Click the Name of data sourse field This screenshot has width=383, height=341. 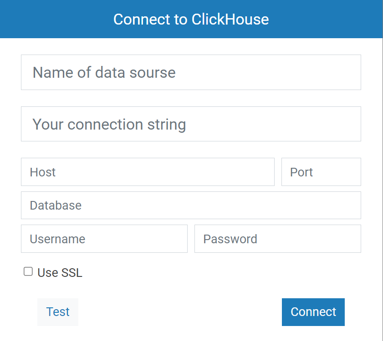(191, 72)
